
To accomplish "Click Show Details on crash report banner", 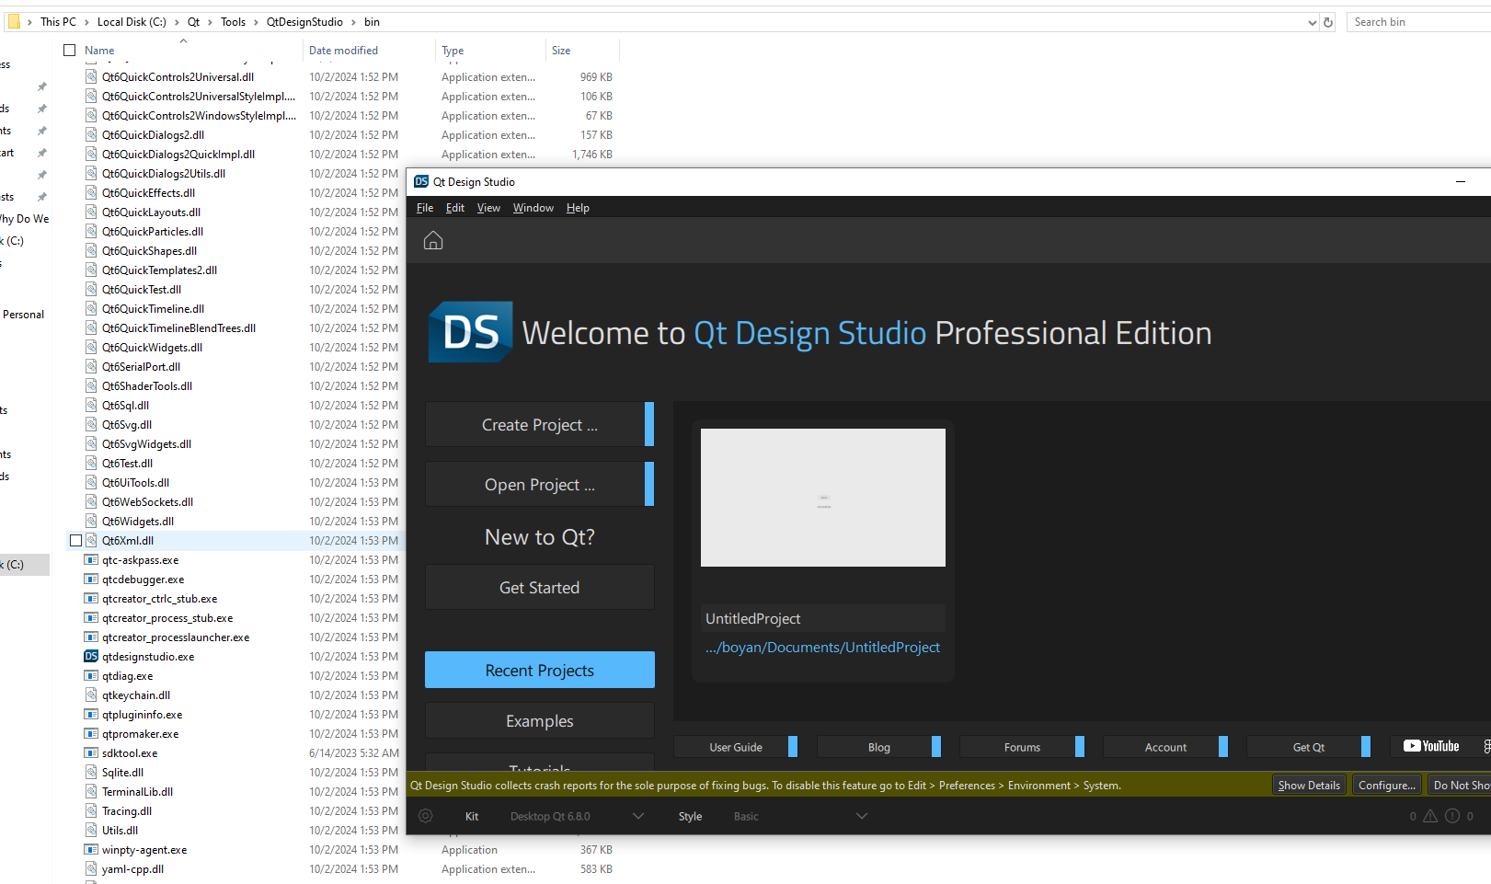I will click(x=1309, y=785).
